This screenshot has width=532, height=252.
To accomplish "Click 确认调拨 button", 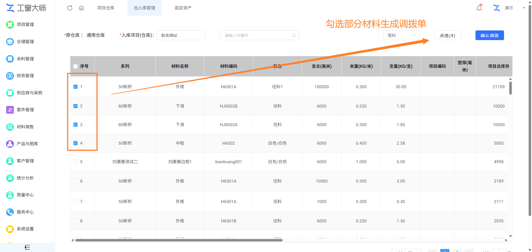I will pos(490,35).
